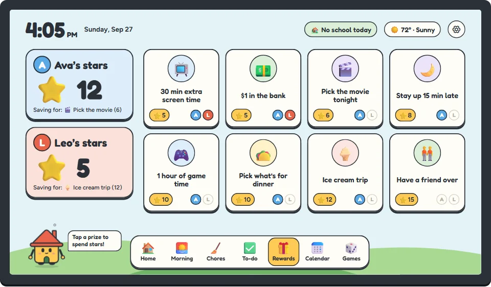Click the 72° Sunny weather pill
Screen dimensions: 491x287
point(412,30)
